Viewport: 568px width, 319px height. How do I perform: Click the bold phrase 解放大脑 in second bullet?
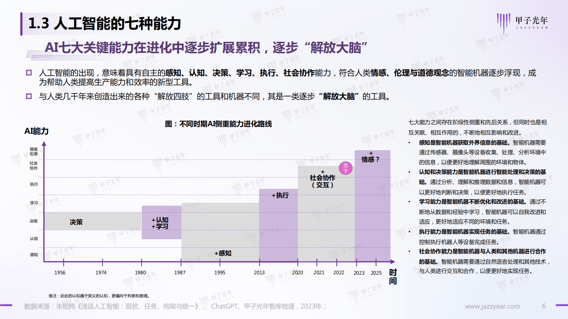point(339,97)
